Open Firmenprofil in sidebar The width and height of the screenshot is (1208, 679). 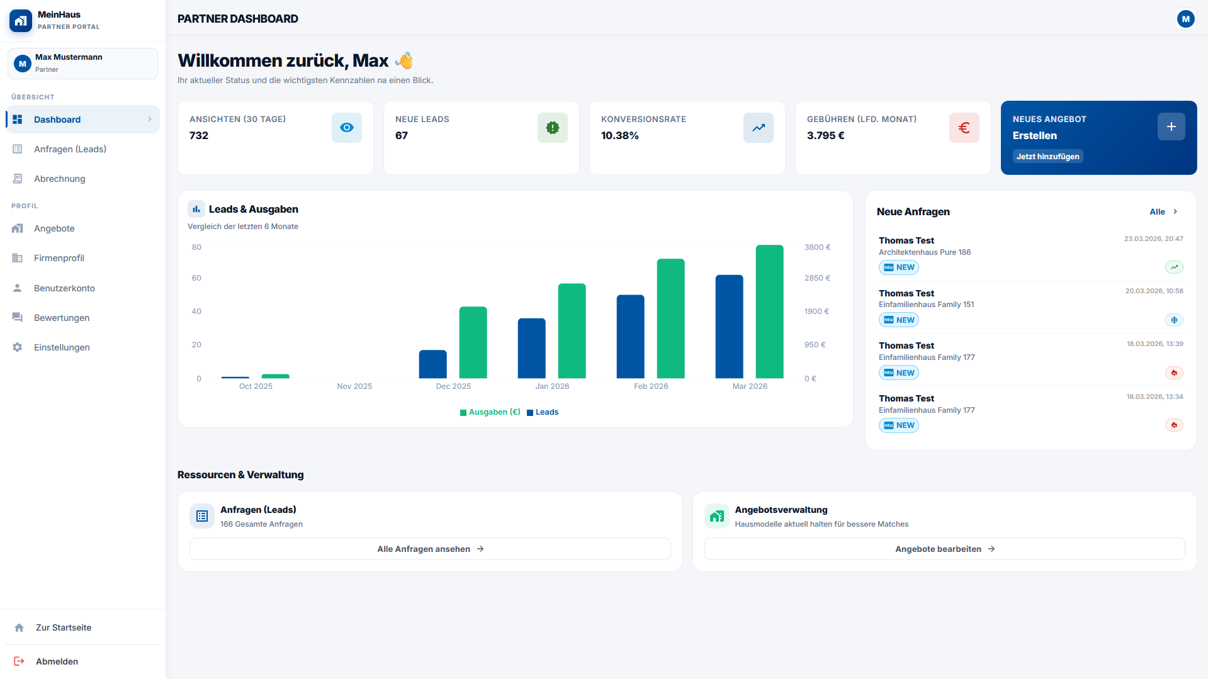pyautogui.click(x=59, y=258)
